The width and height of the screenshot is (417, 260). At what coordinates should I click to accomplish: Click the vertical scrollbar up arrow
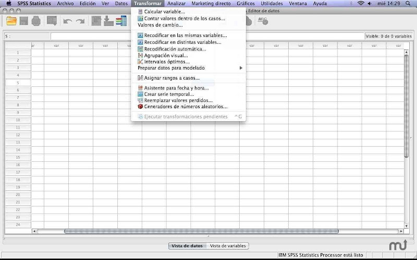[x=407, y=53]
